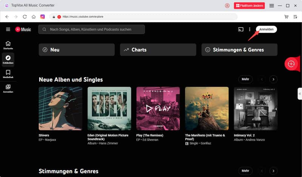Click the purple music platform icon
This screenshot has width=302, height=177.
pyautogui.click(x=43, y=17)
